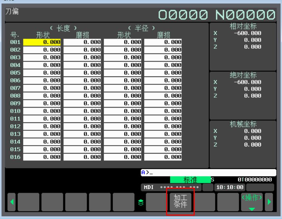Viewport: 282px width, 219px height.
Task: Select radius 形状 cell for tool 006
Action: click(122, 80)
